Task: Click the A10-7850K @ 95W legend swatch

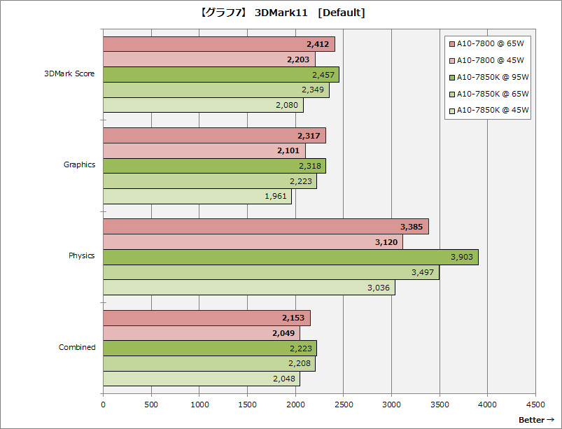Action: 452,77
